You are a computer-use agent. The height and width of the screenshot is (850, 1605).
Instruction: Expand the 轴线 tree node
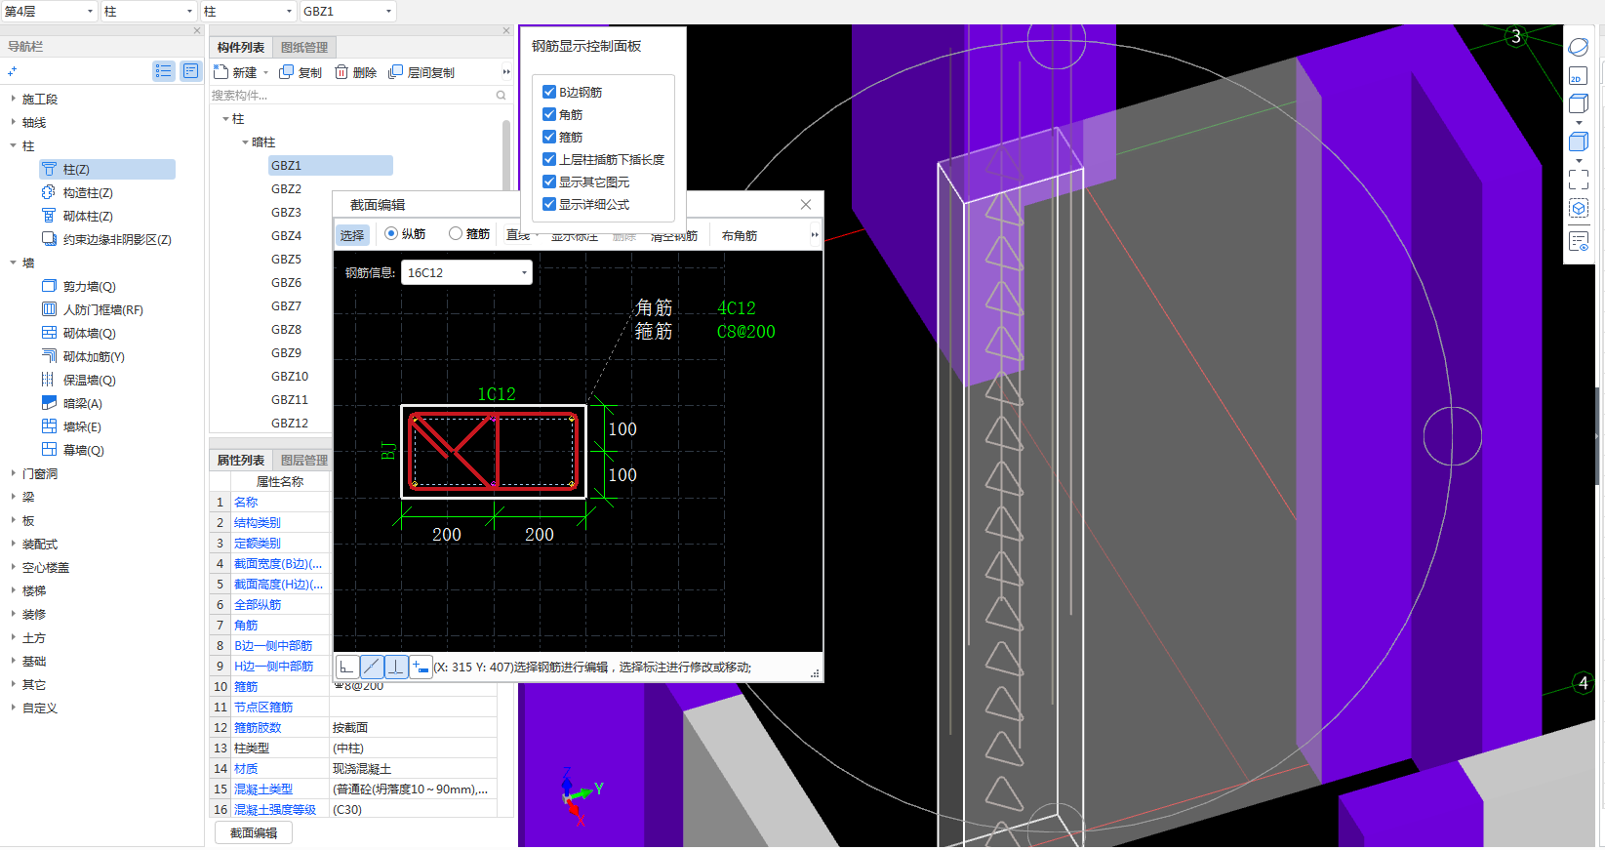pyautogui.click(x=13, y=122)
